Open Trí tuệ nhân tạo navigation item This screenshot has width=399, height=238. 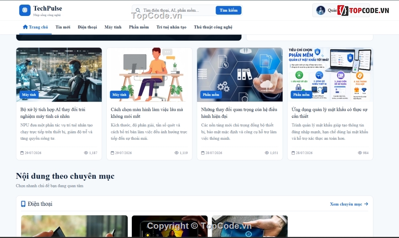pos(171,27)
